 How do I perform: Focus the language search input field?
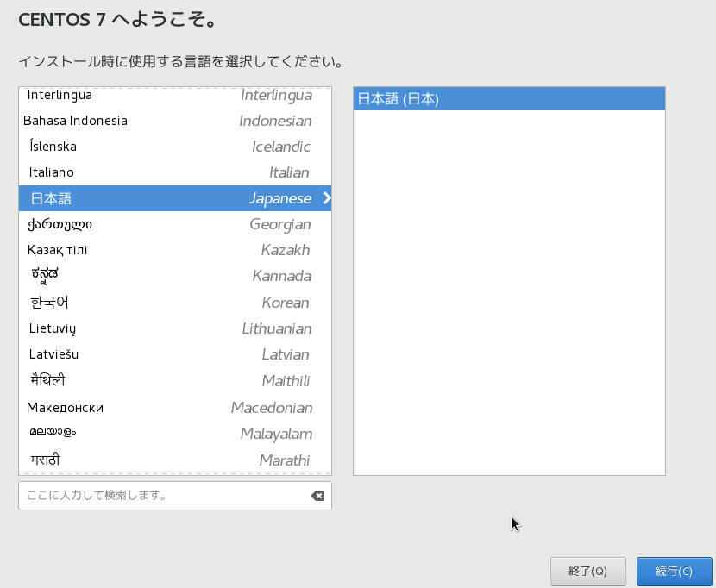175,496
